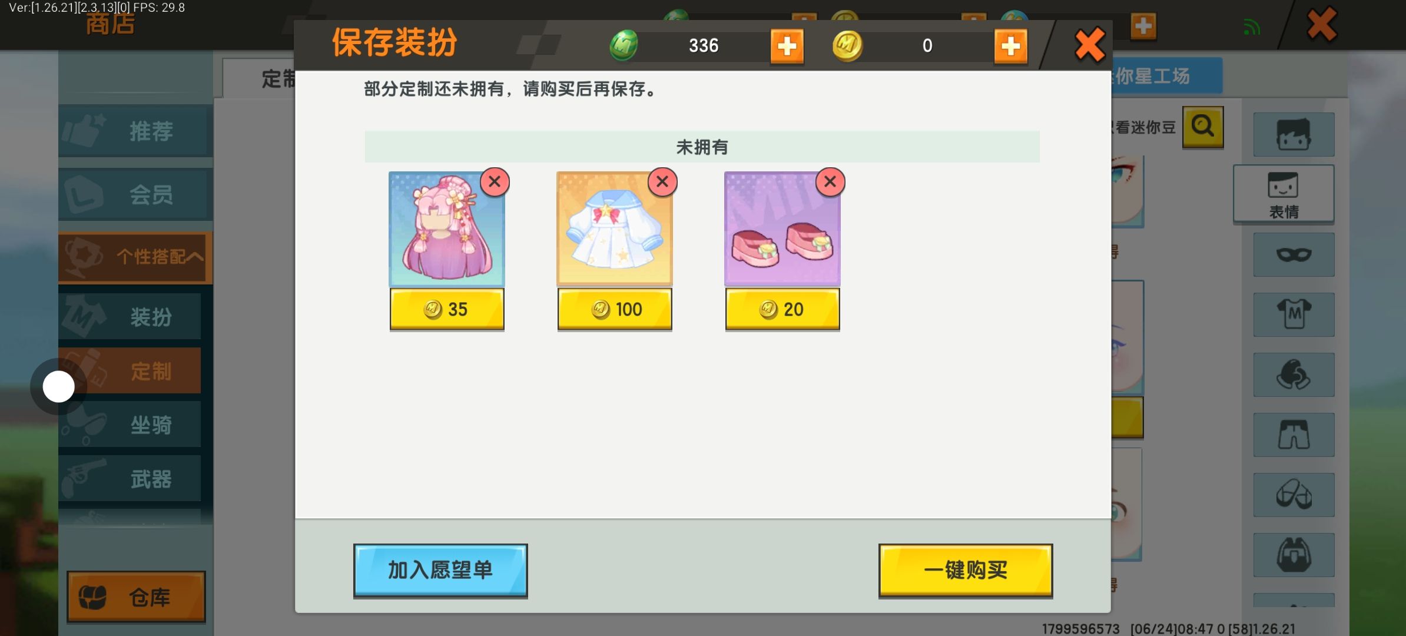Open the 仓库 warehouse button
The height and width of the screenshot is (636, 1406).
pyautogui.click(x=136, y=597)
